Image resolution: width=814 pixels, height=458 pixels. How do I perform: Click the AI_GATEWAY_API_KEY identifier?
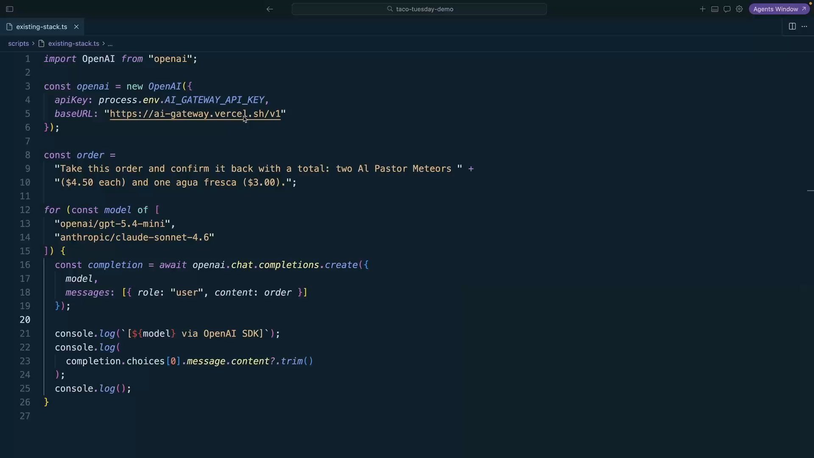click(214, 100)
